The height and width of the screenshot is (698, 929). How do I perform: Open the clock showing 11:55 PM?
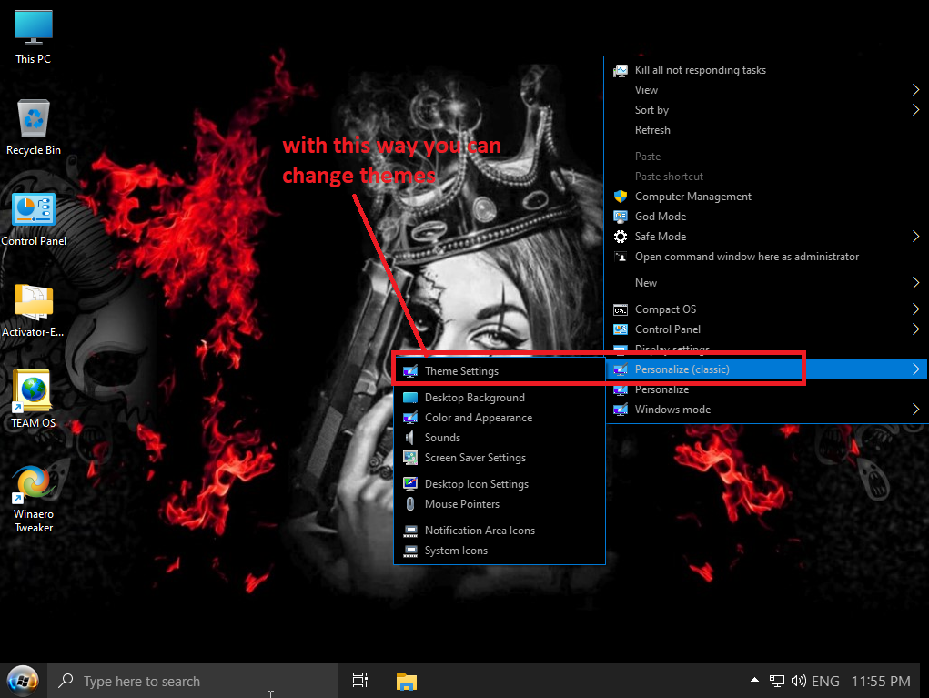[x=881, y=682]
